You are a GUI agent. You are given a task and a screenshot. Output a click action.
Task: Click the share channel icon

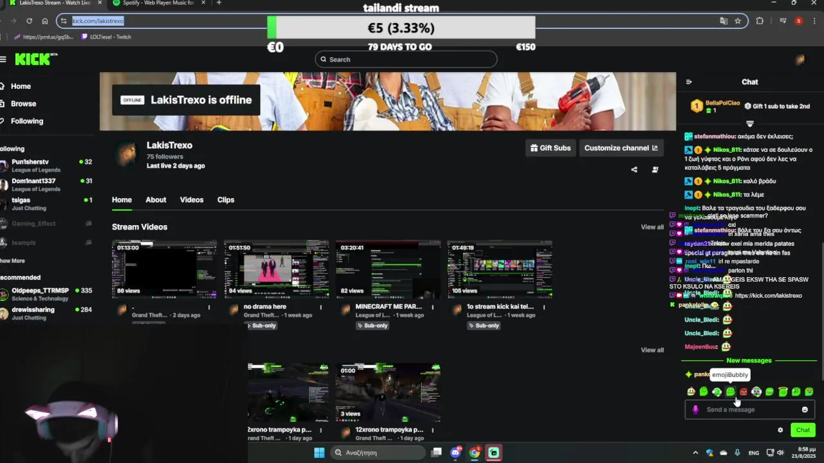(634, 170)
